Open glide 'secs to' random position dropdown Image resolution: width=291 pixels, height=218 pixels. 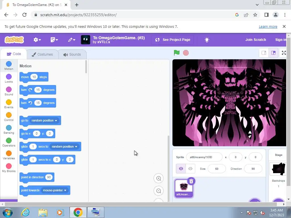tap(65, 146)
